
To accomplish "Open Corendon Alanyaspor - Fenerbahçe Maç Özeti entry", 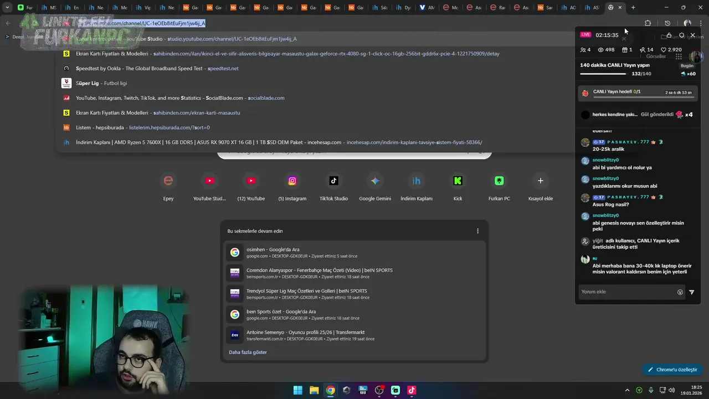I will coord(354,273).
